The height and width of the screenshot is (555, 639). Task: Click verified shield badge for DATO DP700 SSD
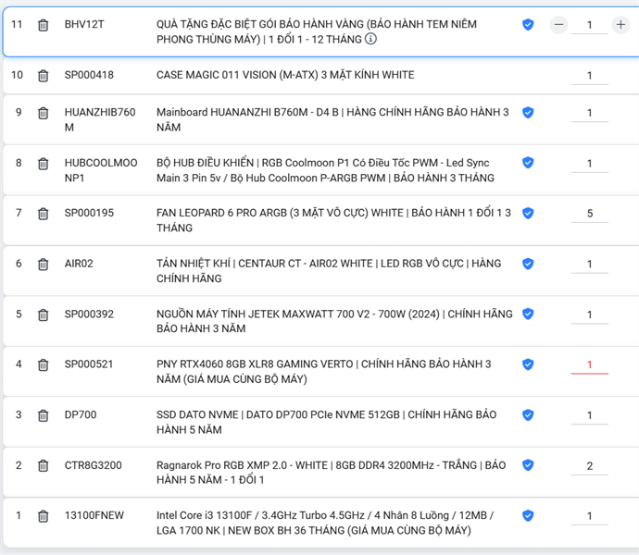pyautogui.click(x=528, y=414)
